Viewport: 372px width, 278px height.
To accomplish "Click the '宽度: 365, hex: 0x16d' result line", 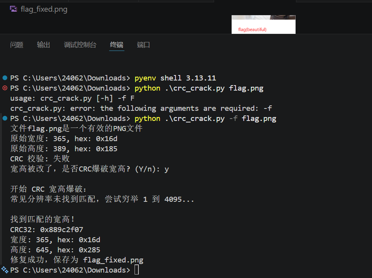I will (55, 240).
